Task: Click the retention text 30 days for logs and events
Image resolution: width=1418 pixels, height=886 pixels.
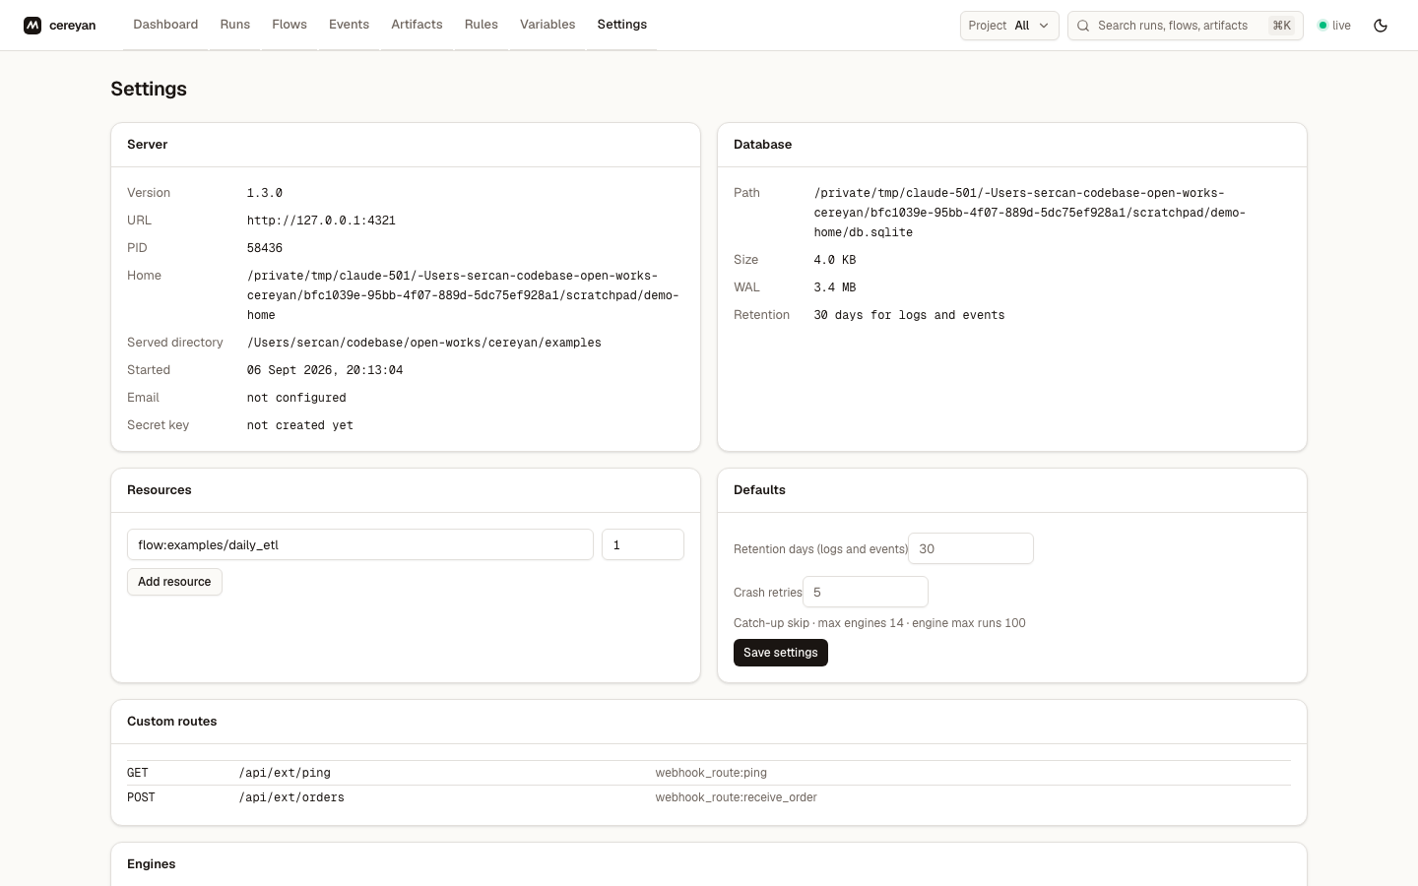Action: click(x=910, y=315)
